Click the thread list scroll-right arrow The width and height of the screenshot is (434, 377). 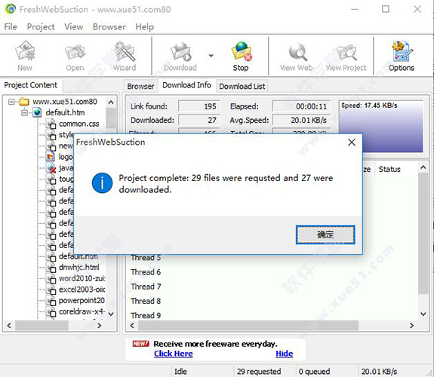[x=411, y=326]
